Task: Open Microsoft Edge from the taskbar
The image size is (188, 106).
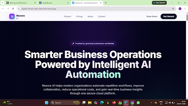Action: [x=102, y=103]
